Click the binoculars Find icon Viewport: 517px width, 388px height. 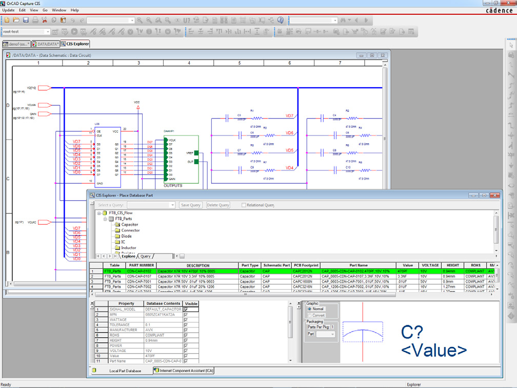click(343, 20)
